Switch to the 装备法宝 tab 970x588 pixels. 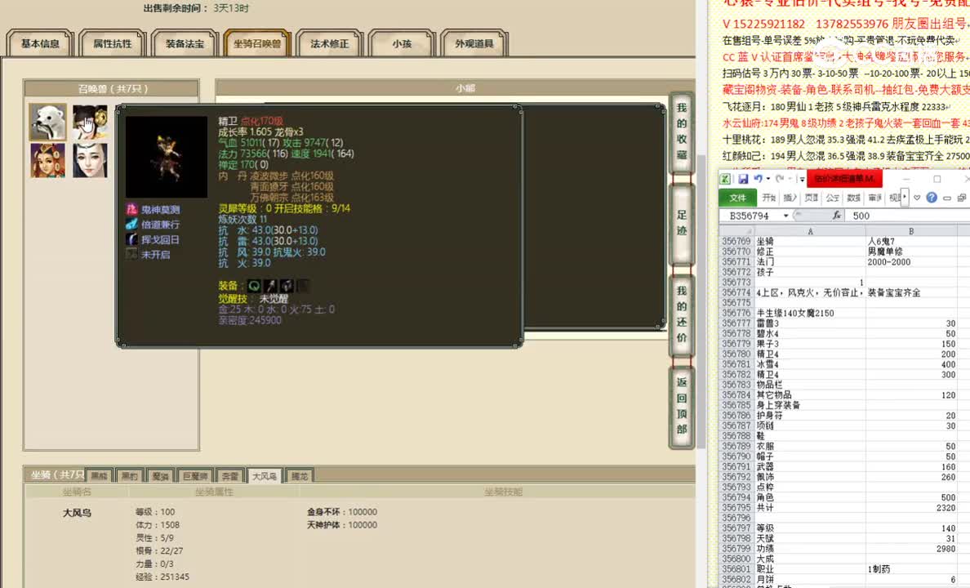coord(184,44)
